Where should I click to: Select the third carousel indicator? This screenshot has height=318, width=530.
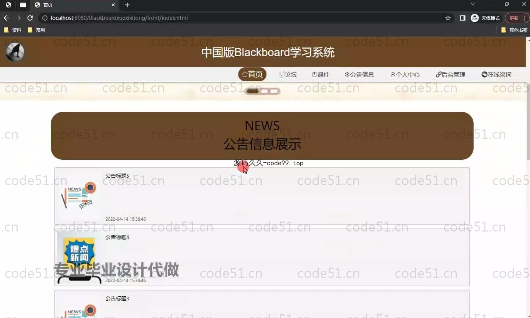pyautogui.click(x=274, y=91)
